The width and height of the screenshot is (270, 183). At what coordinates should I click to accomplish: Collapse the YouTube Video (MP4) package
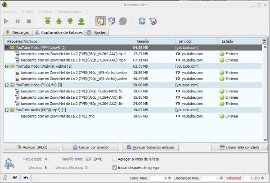click(x=7, y=47)
